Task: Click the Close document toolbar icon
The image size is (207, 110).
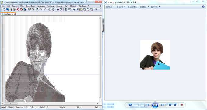Action: pos(18,9)
